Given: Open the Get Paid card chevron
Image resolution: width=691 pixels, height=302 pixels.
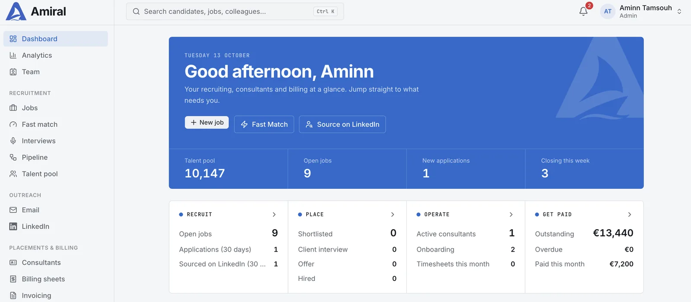Looking at the screenshot, I should point(630,215).
